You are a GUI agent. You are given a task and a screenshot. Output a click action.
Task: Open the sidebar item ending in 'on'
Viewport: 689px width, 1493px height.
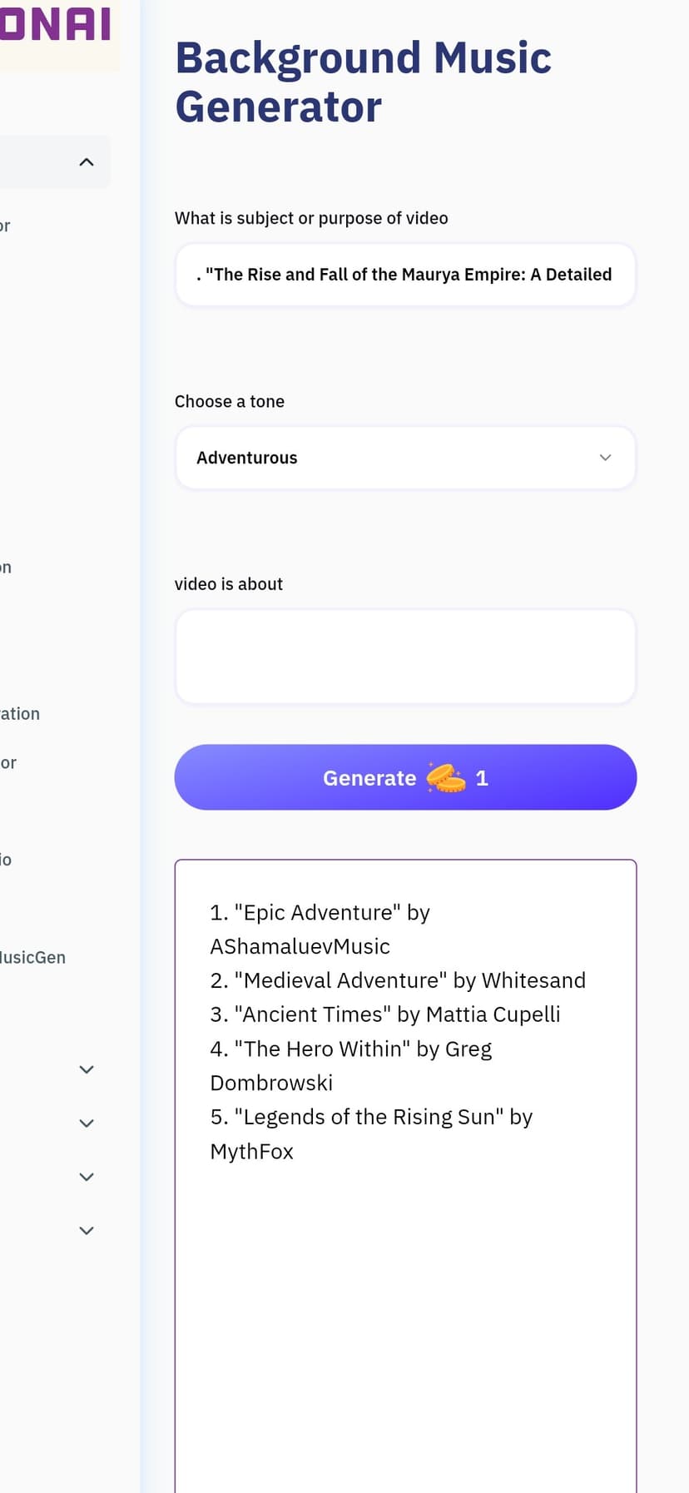pyautogui.click(x=6, y=568)
